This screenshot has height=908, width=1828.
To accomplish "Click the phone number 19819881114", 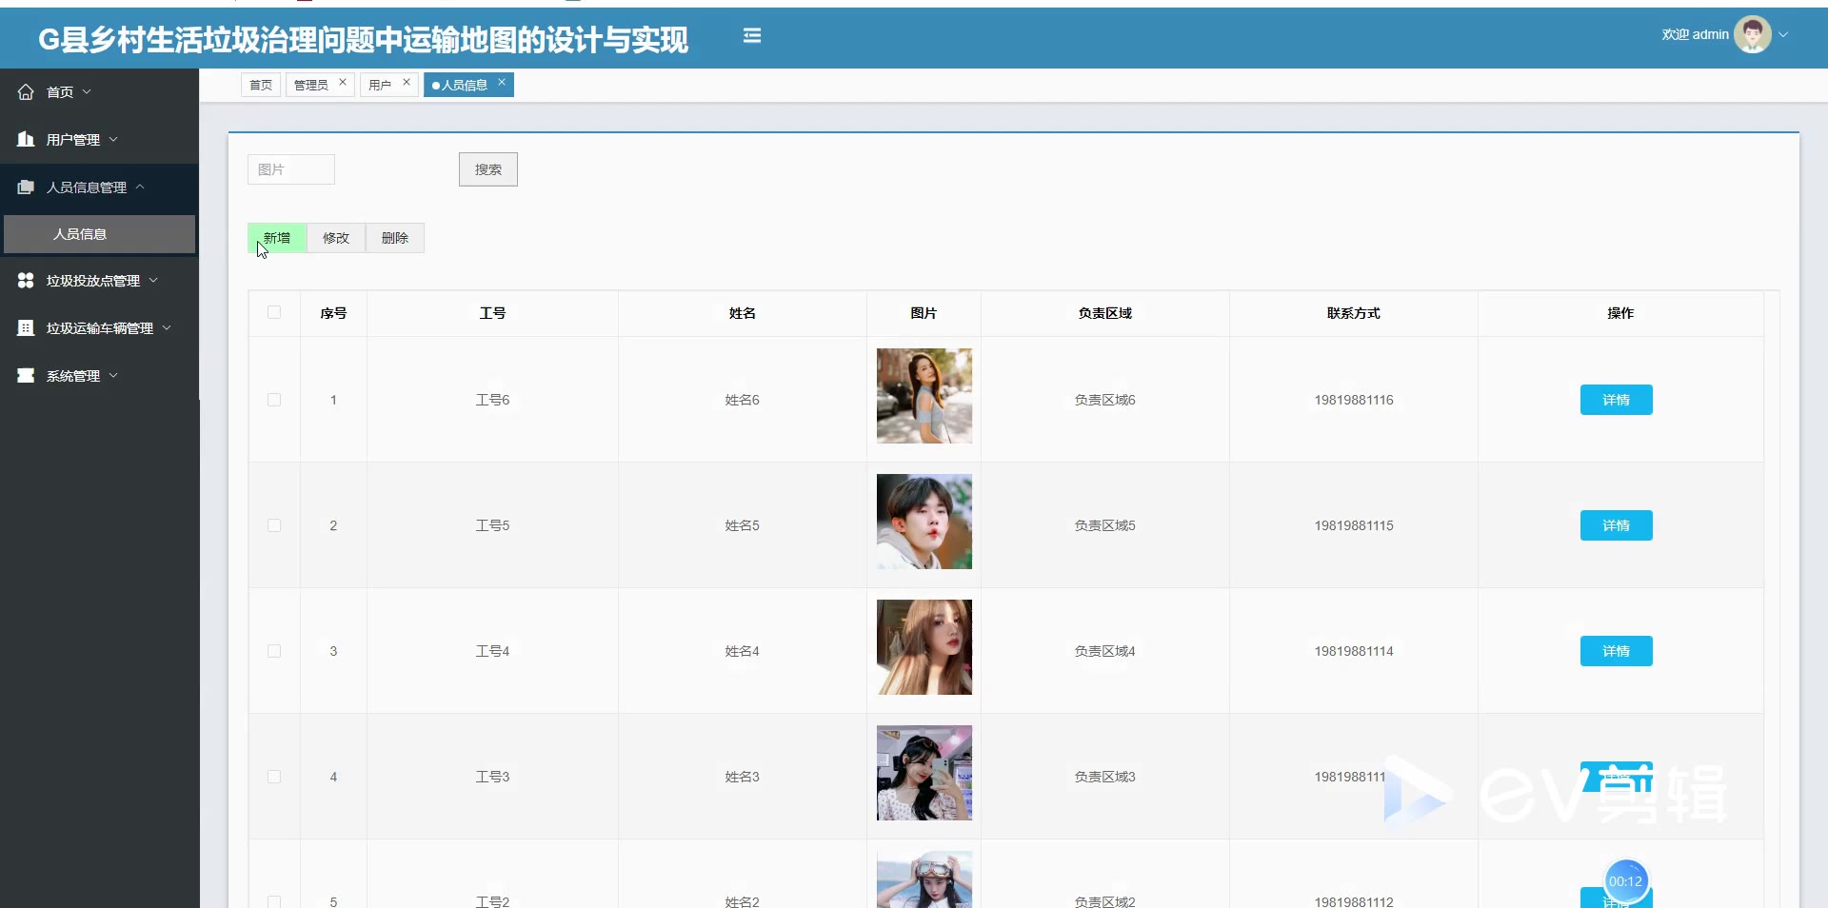I will pos(1354,651).
